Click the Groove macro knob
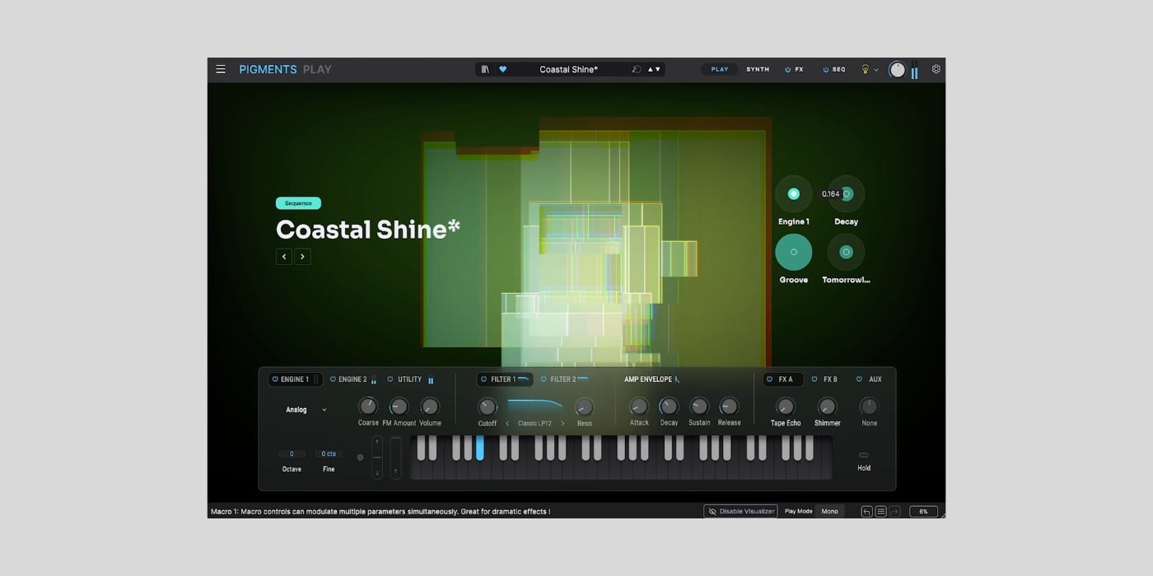Screen dimensions: 1153x576 pos(793,253)
